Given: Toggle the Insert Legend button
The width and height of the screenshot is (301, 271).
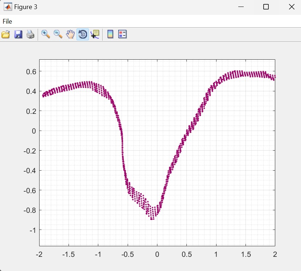Looking at the screenshot, I should click(123, 35).
